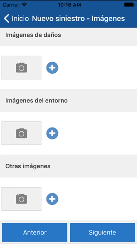Viewport: 137px width, 244px height.
Task: Click plus button for Imágenes del entorno
Action: click(x=52, y=133)
